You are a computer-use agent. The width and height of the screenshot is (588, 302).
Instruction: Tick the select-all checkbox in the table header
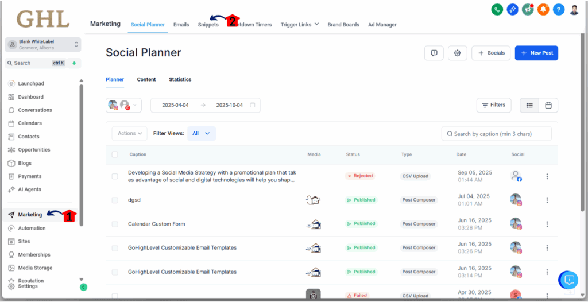[x=115, y=154]
